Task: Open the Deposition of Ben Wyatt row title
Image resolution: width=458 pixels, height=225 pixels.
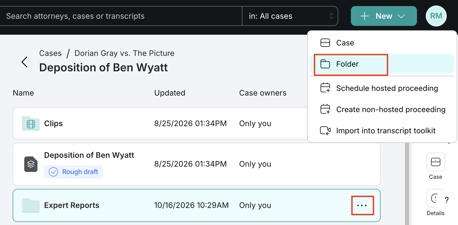Action: (x=89, y=155)
